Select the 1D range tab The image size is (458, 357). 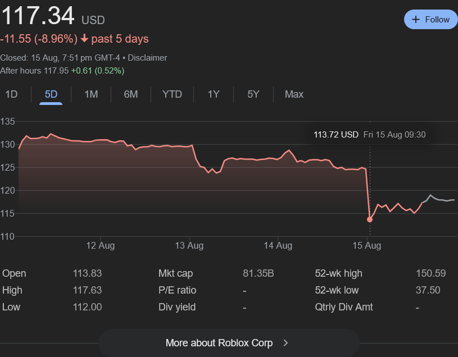[11, 94]
